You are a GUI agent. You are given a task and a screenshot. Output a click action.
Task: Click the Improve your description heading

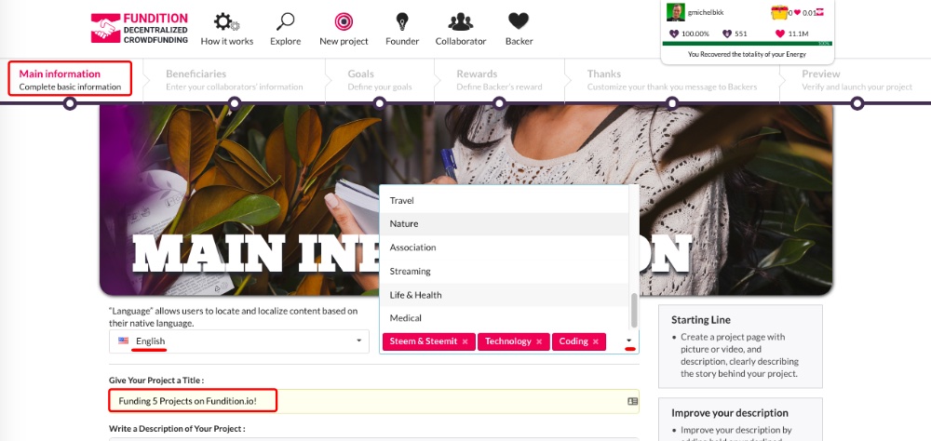click(730, 413)
